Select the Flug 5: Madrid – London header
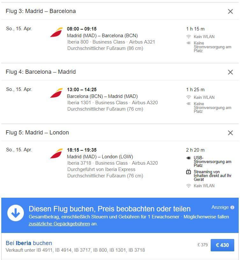 [x=37, y=133]
